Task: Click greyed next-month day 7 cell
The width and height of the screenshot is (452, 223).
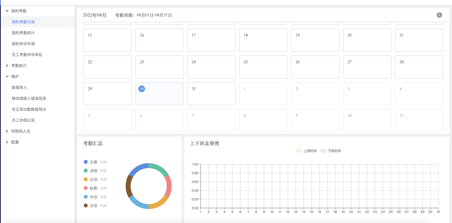Action: (211, 120)
